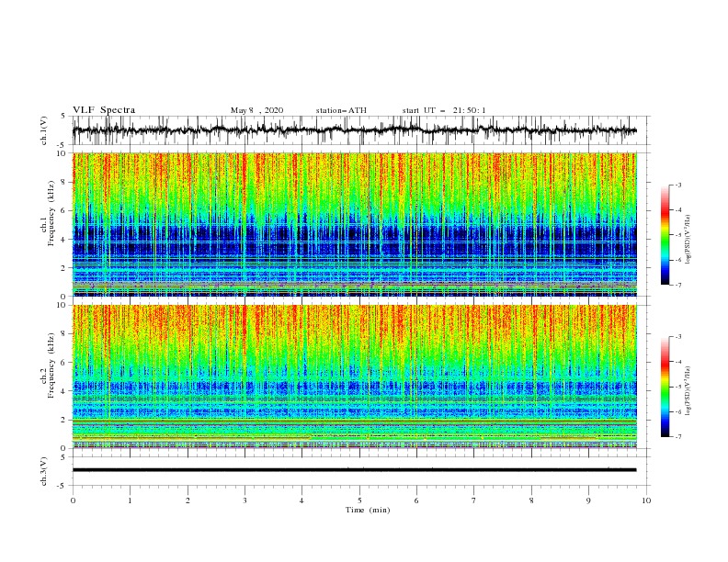Click time axis tick label "2"
728x562 pixels.
188,500
